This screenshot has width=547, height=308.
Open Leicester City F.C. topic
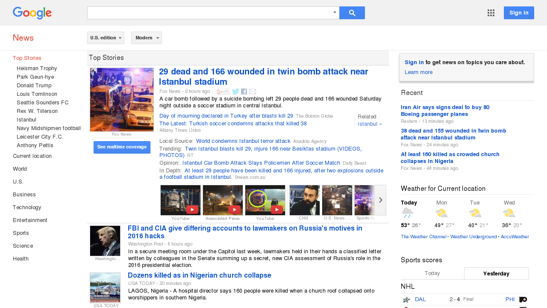coord(40,137)
